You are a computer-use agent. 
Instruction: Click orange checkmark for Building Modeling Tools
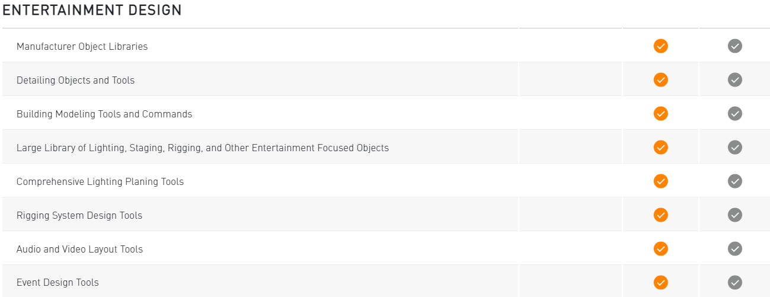coord(660,113)
